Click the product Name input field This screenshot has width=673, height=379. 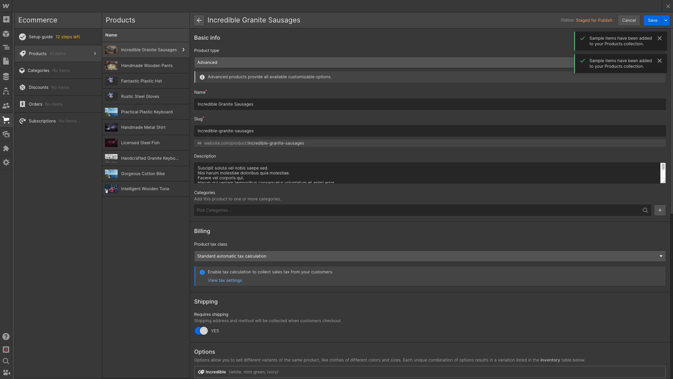(x=429, y=104)
